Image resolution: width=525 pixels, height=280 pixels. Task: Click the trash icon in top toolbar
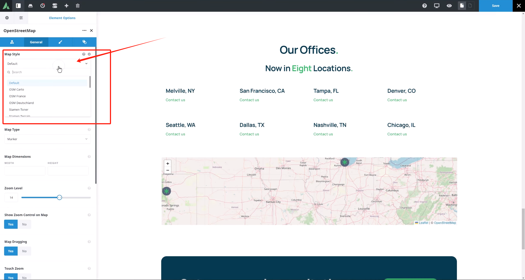pos(78,6)
